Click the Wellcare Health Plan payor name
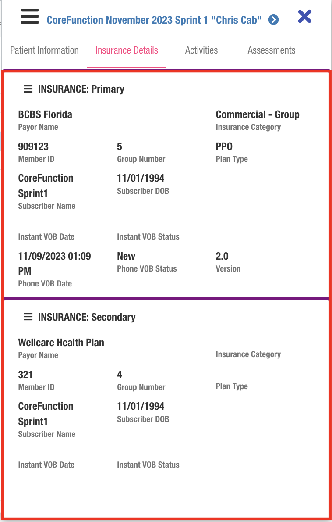 (61, 343)
